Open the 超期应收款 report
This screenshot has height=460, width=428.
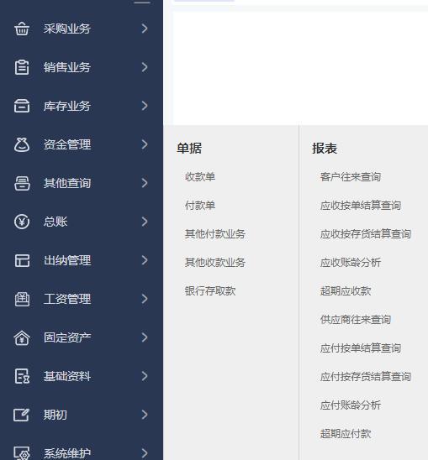[346, 291]
